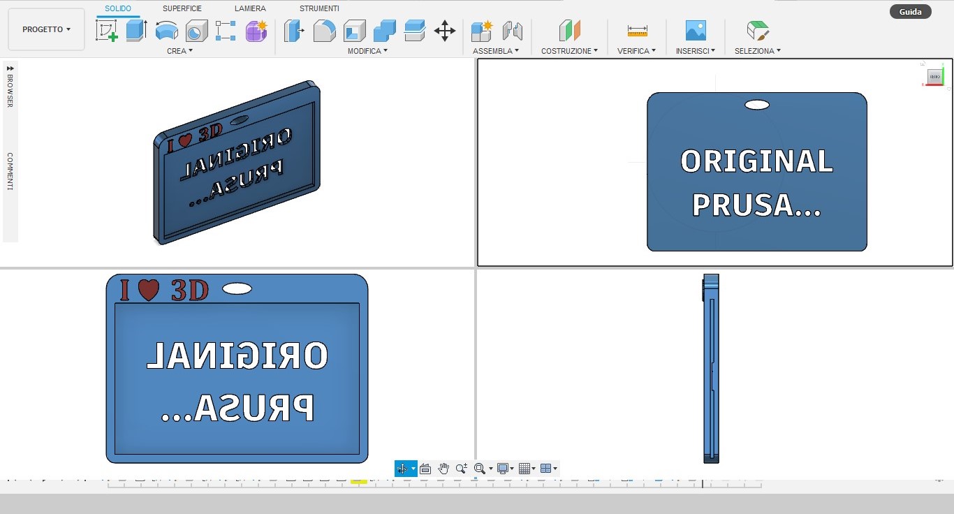Click the Insert image icon
This screenshot has height=514, width=954.
pos(696,31)
